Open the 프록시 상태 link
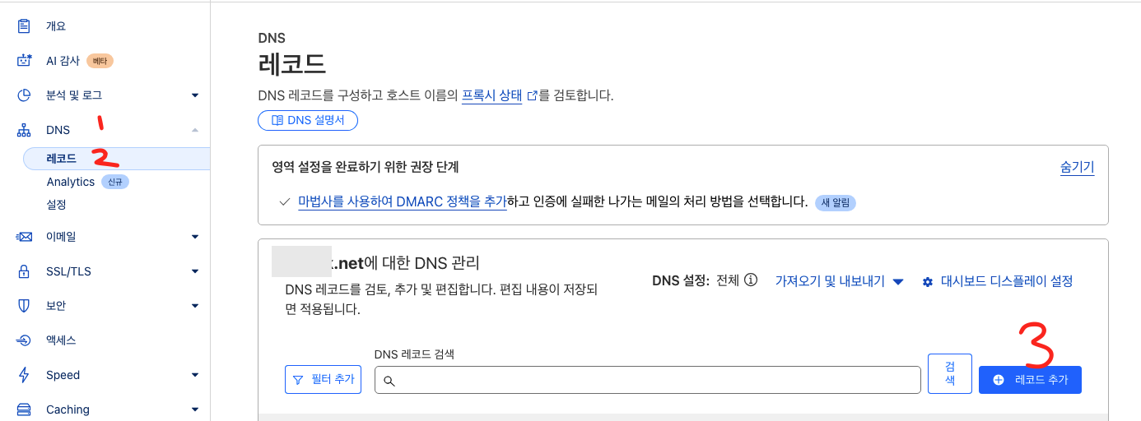 491,95
